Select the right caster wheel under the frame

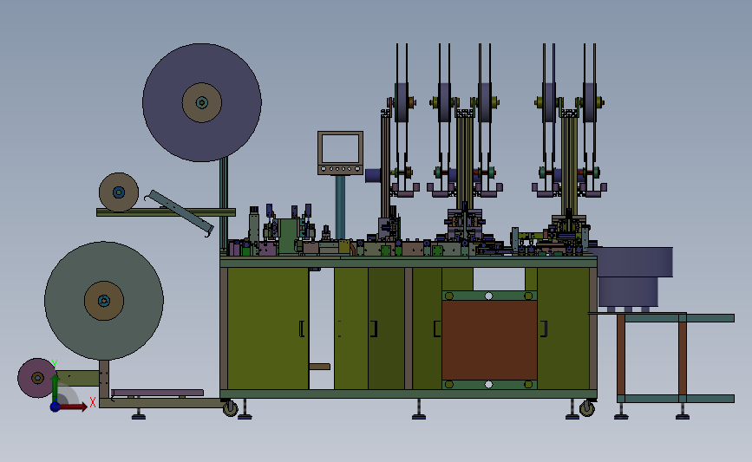pos(587,408)
